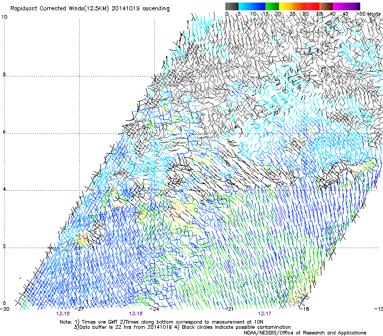The width and height of the screenshot is (383, 336).
Task: Click the latitude axis label 8
Action: 4,74
